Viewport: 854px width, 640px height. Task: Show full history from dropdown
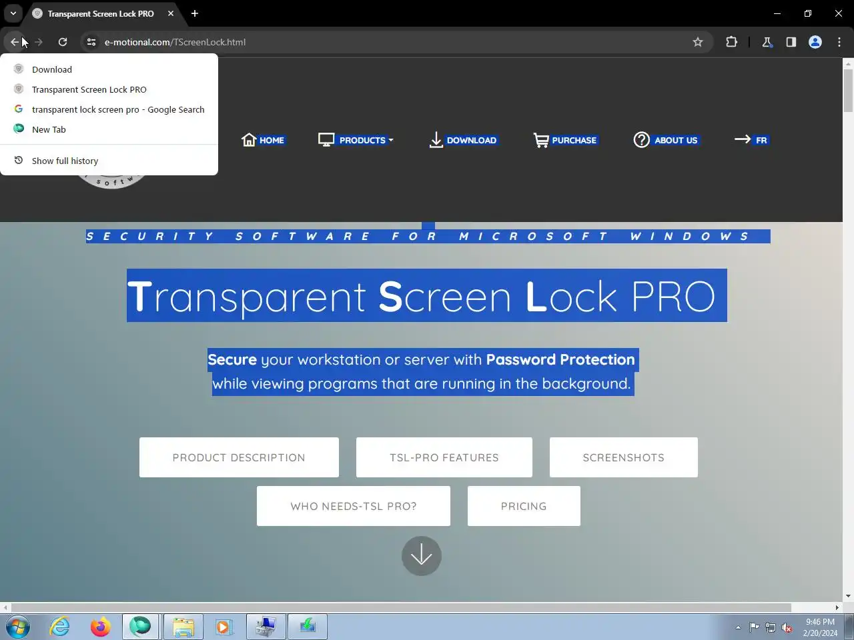pyautogui.click(x=109, y=161)
